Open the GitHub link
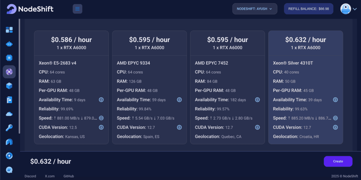This screenshot has height=180, width=361. 69,176
